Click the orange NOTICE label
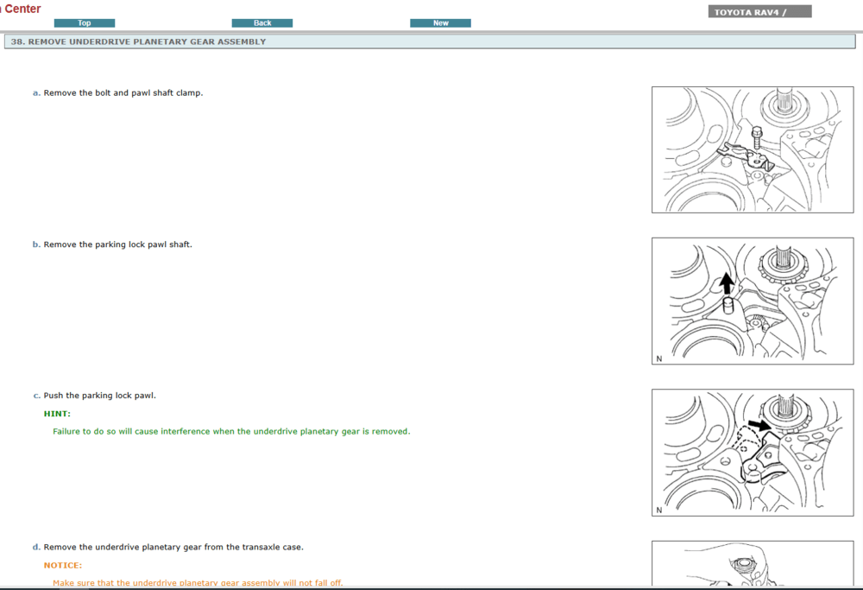Image resolution: width=863 pixels, height=590 pixels. coord(63,565)
